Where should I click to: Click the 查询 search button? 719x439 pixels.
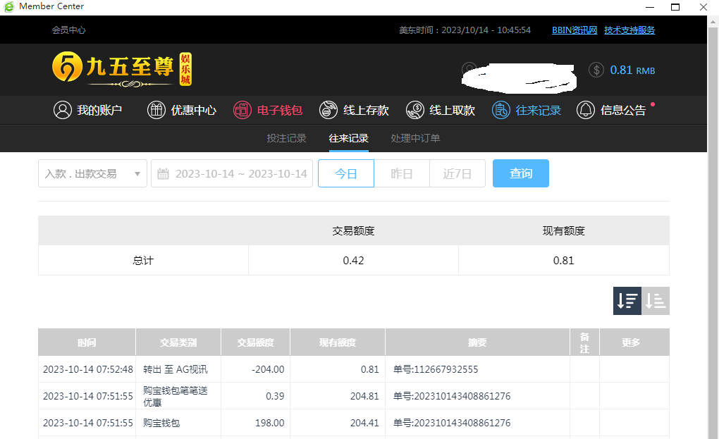click(x=521, y=173)
